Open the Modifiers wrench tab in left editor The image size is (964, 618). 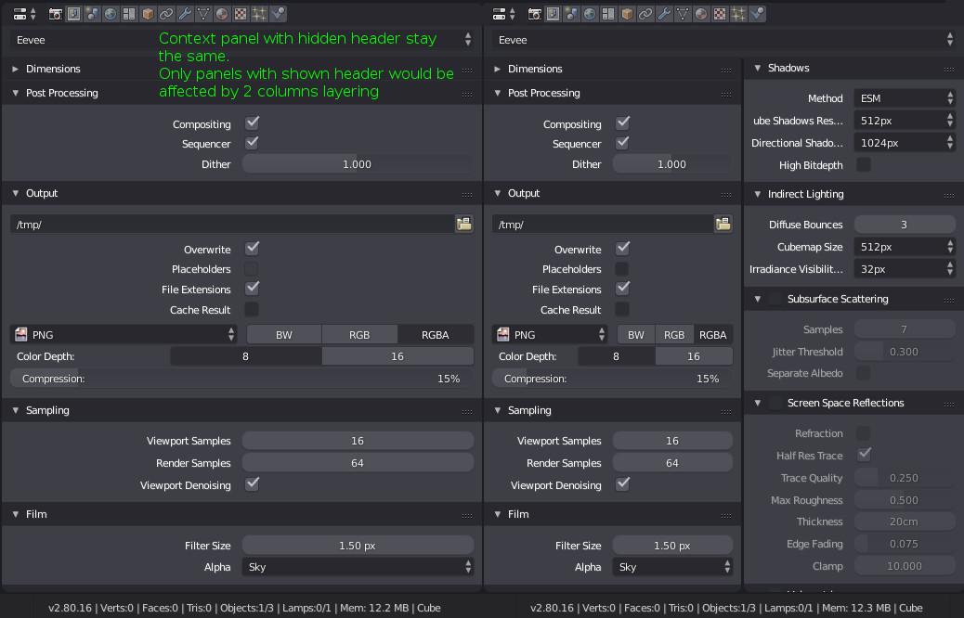pyautogui.click(x=185, y=14)
